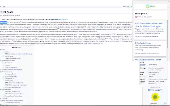
Task: Go to section 1.3 Organizational development
Action: pyautogui.click(x=11, y=58)
